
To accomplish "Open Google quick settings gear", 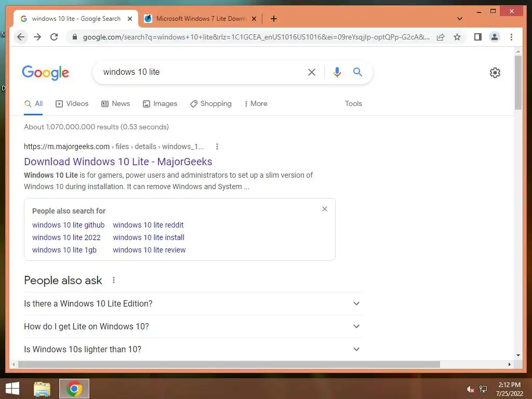I will click(495, 73).
